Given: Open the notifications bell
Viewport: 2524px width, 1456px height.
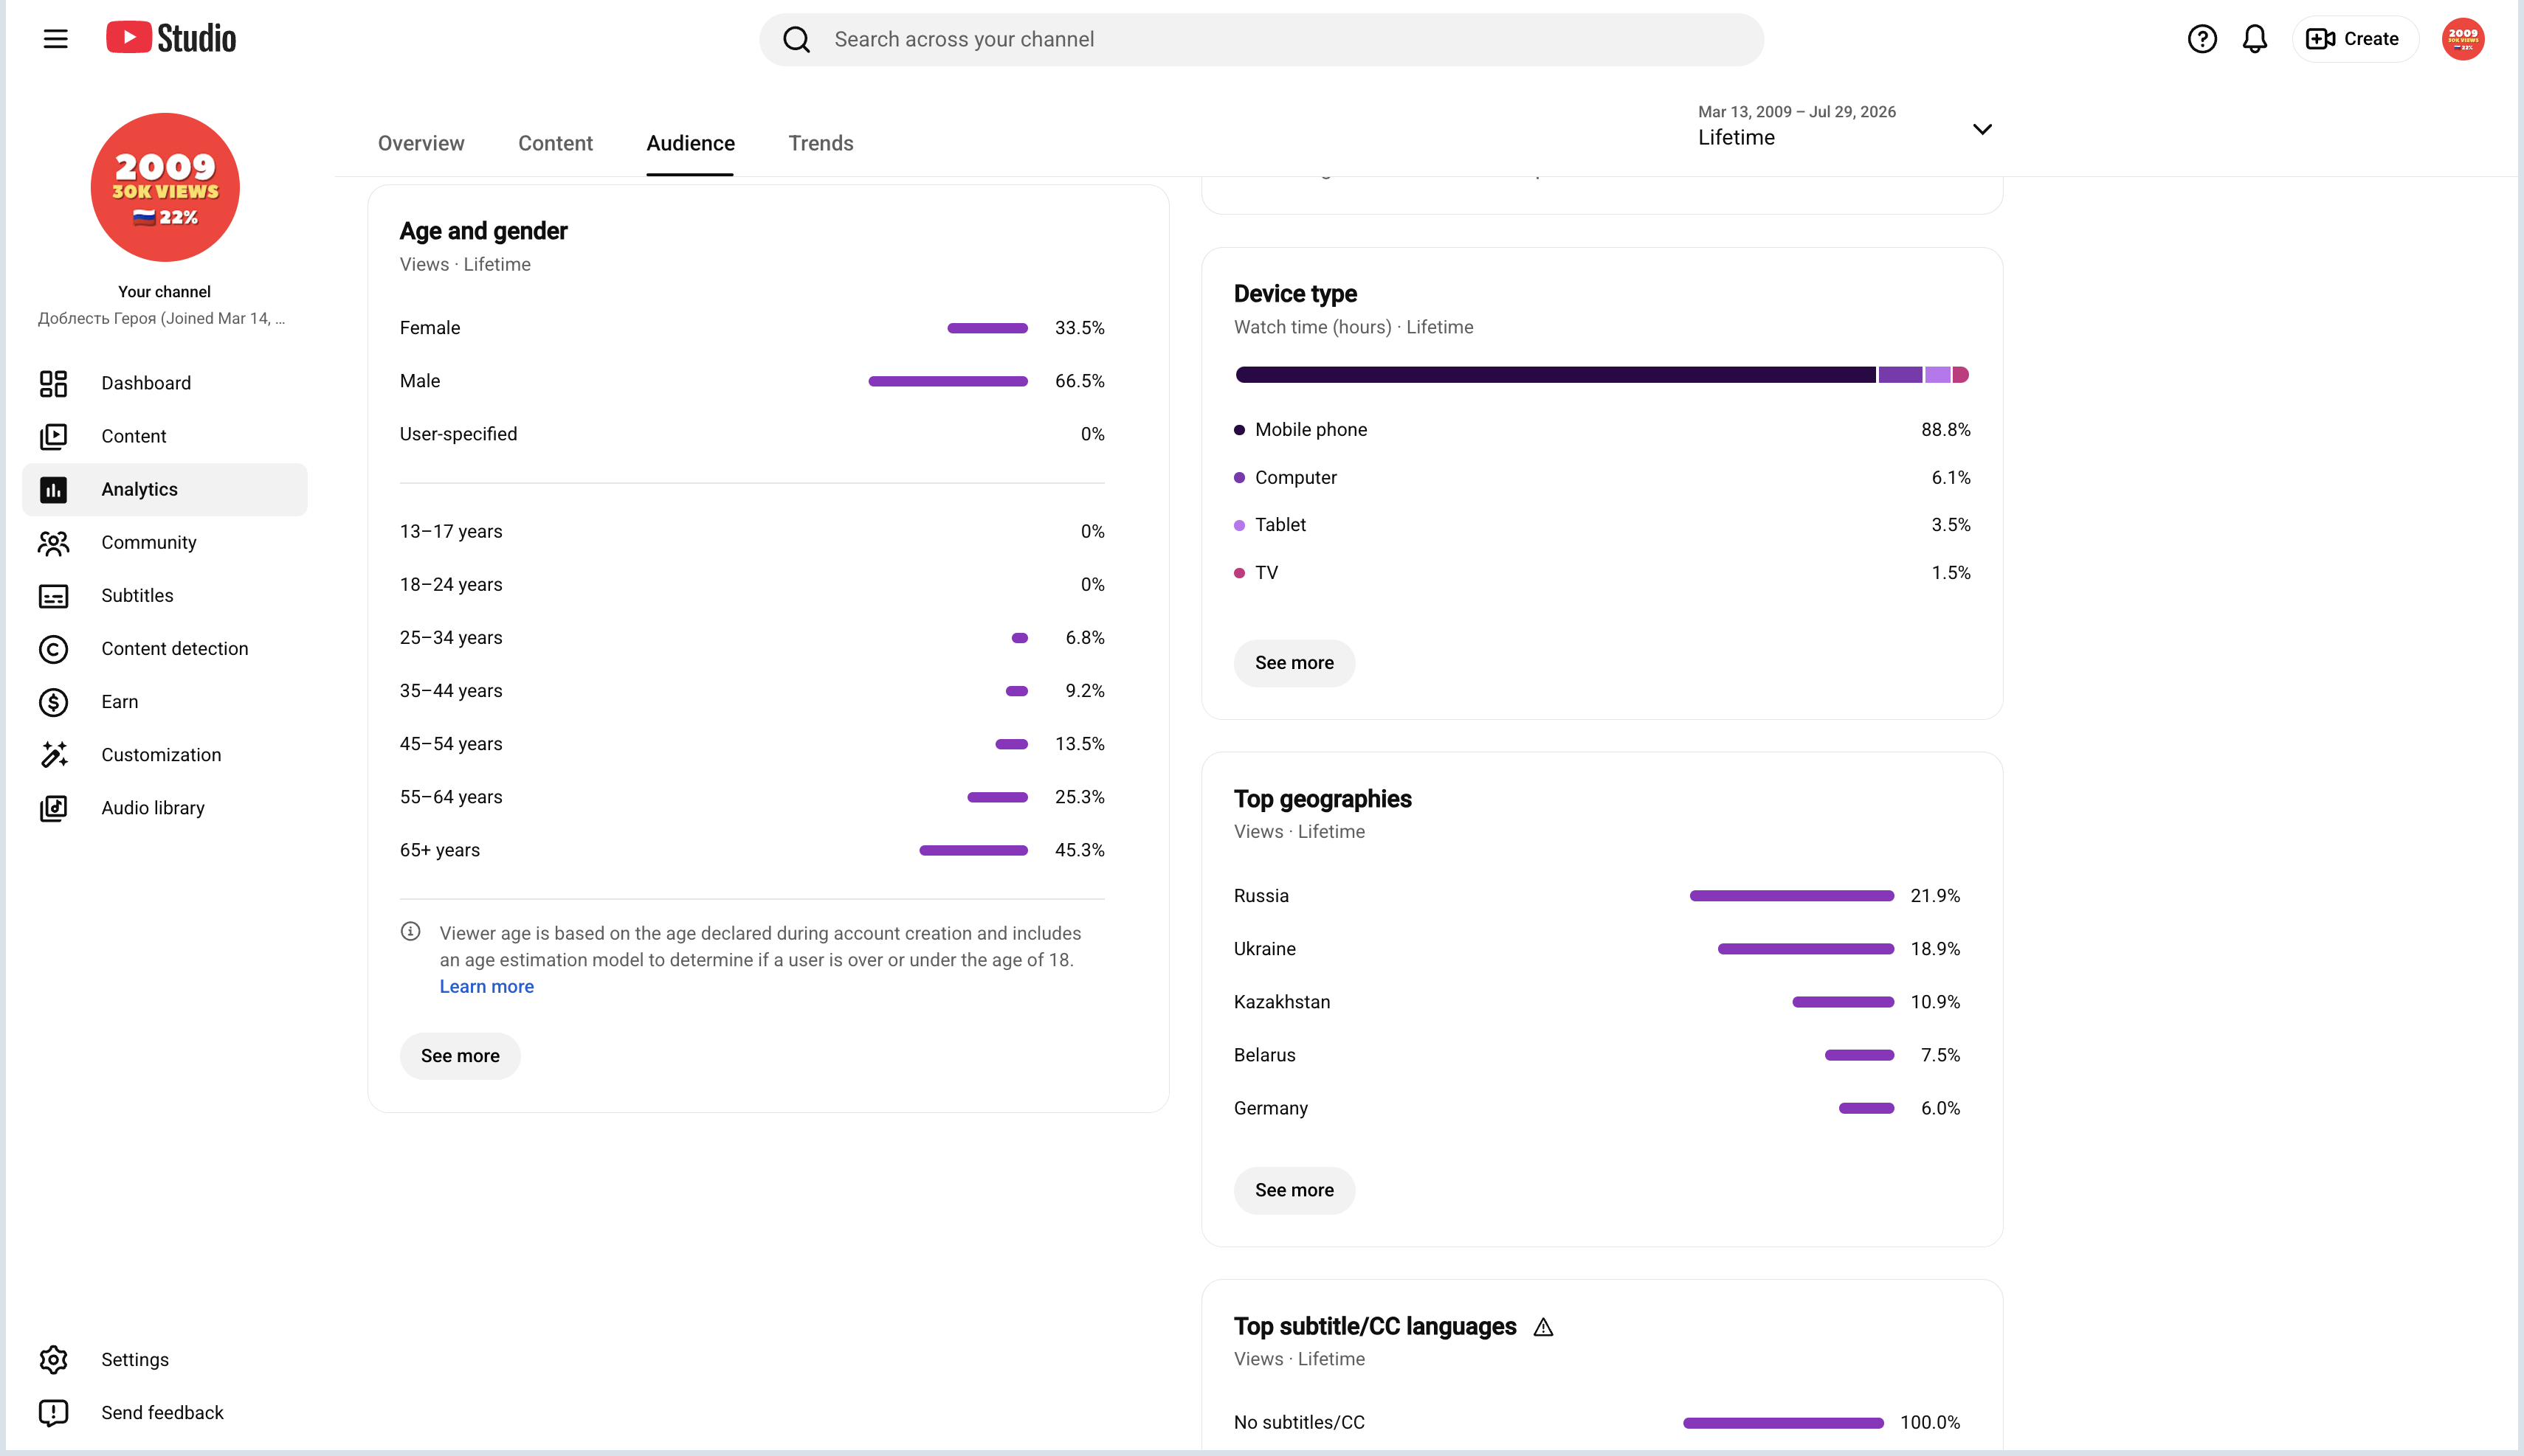Looking at the screenshot, I should tap(2255, 39).
